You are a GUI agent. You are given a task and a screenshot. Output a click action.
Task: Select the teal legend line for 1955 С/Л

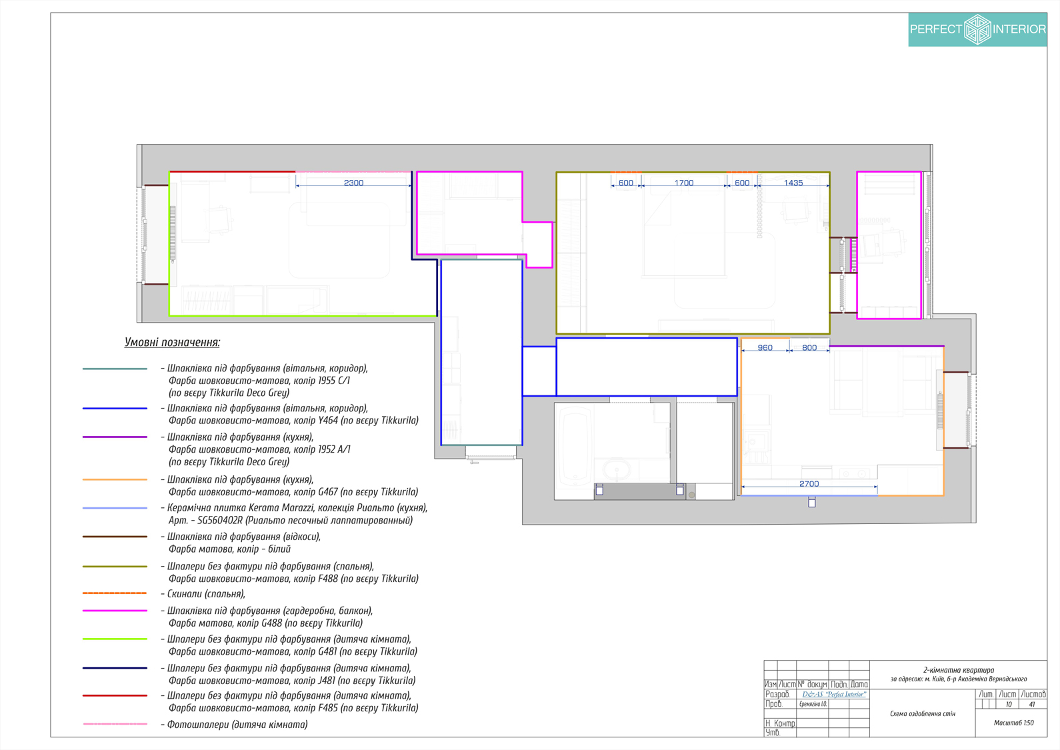tap(115, 369)
